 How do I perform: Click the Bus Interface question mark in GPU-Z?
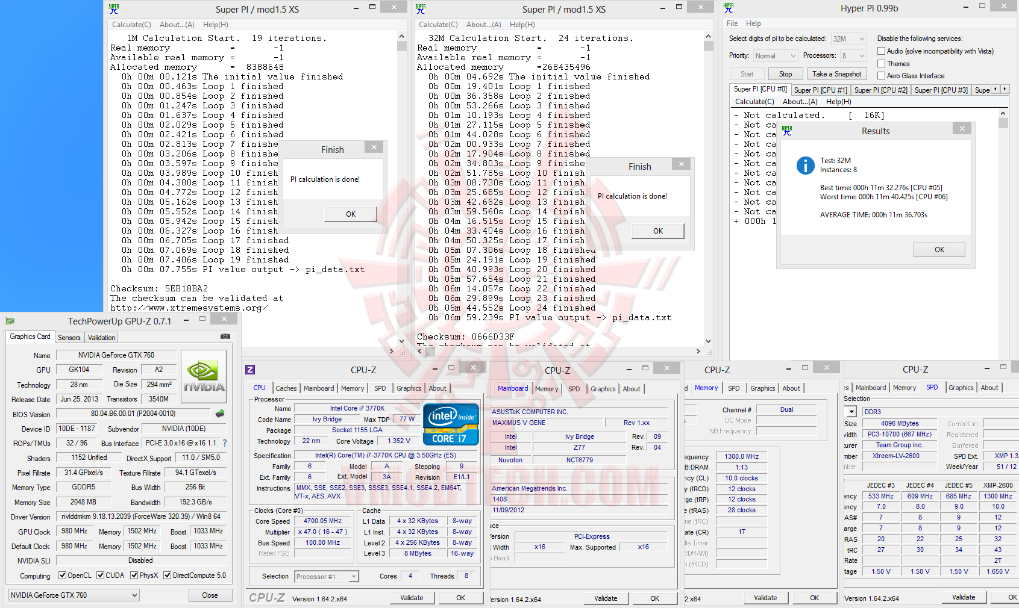[225, 443]
